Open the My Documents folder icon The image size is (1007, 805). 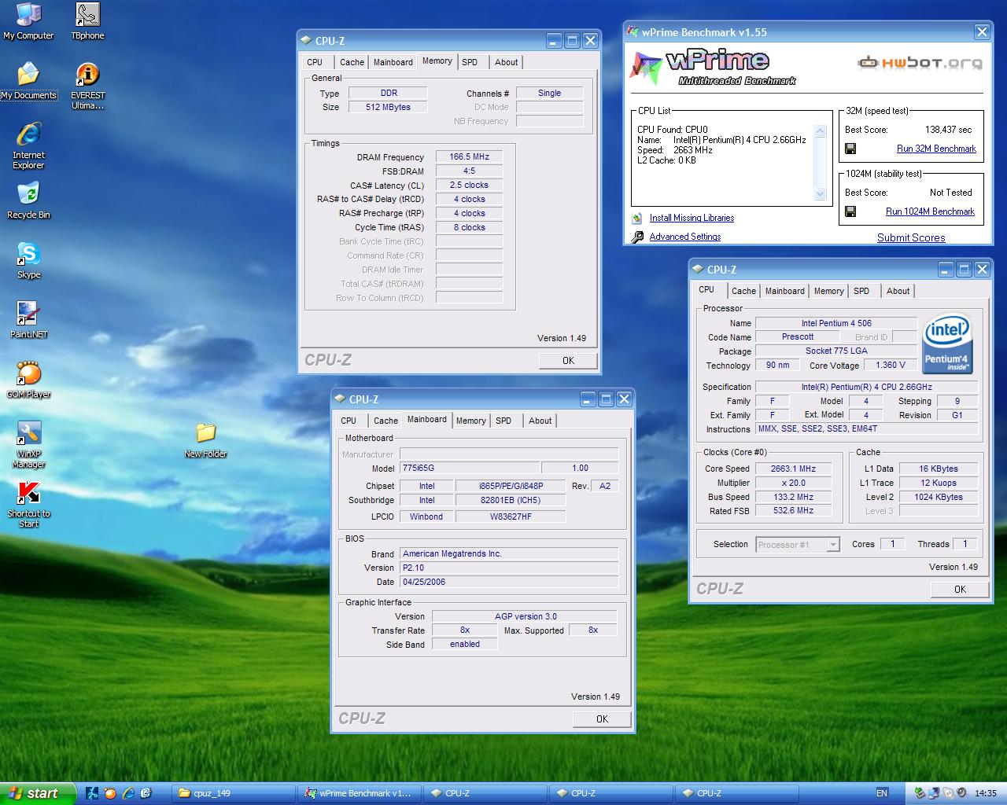(28, 81)
